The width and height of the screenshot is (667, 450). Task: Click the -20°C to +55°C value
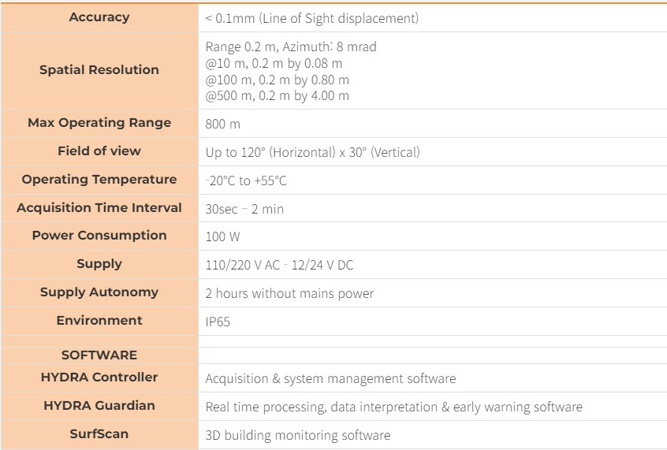click(246, 180)
